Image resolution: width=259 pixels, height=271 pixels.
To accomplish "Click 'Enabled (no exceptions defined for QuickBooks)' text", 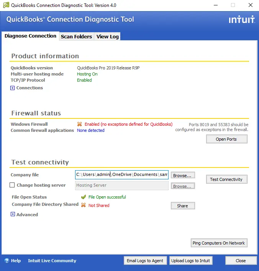I will pos(129,124).
